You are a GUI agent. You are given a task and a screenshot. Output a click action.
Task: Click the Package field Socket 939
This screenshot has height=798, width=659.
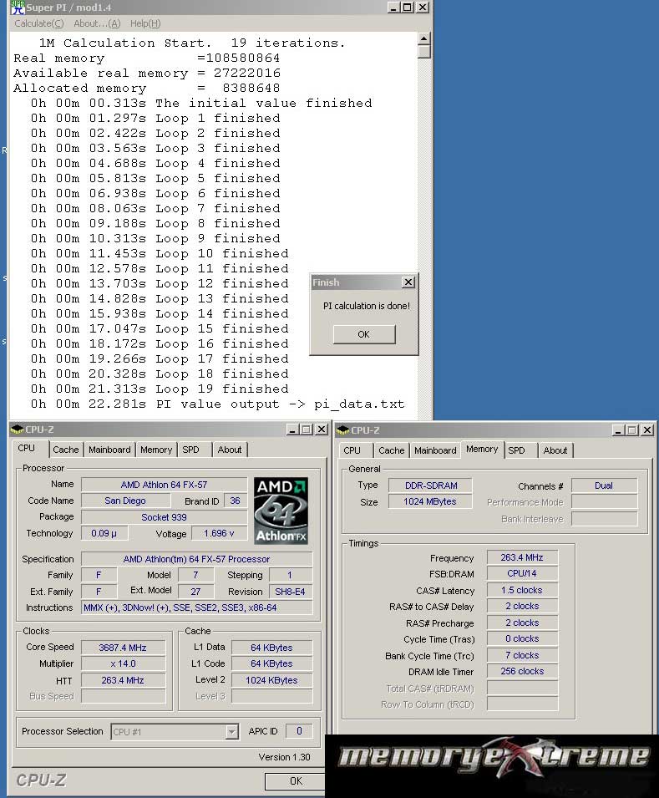[x=164, y=517]
